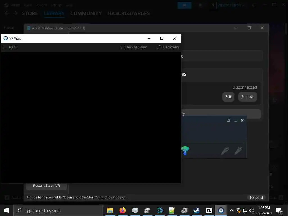Image resolution: width=288 pixels, height=216 pixels.
Task: Go back in Steam navigation
Action: pos(7,13)
